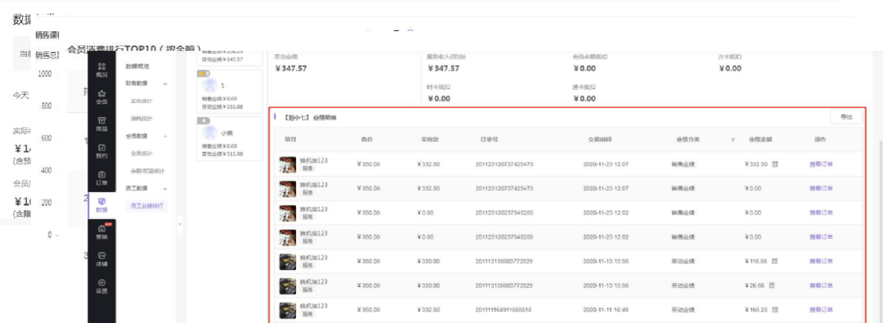The height and width of the screenshot is (323, 883).
Task: Select the 数据 data sidebar icon
Action: point(102,205)
